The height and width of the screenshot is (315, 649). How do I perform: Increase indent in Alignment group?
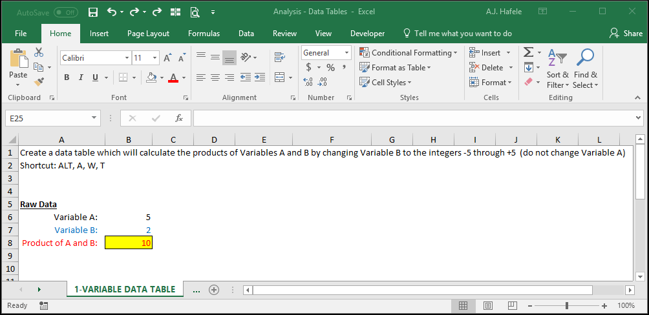click(259, 77)
